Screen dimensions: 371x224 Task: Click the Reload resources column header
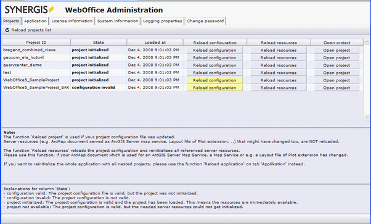(279, 43)
